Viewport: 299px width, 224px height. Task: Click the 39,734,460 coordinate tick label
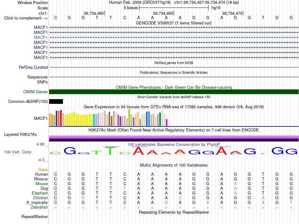pos(94,13)
